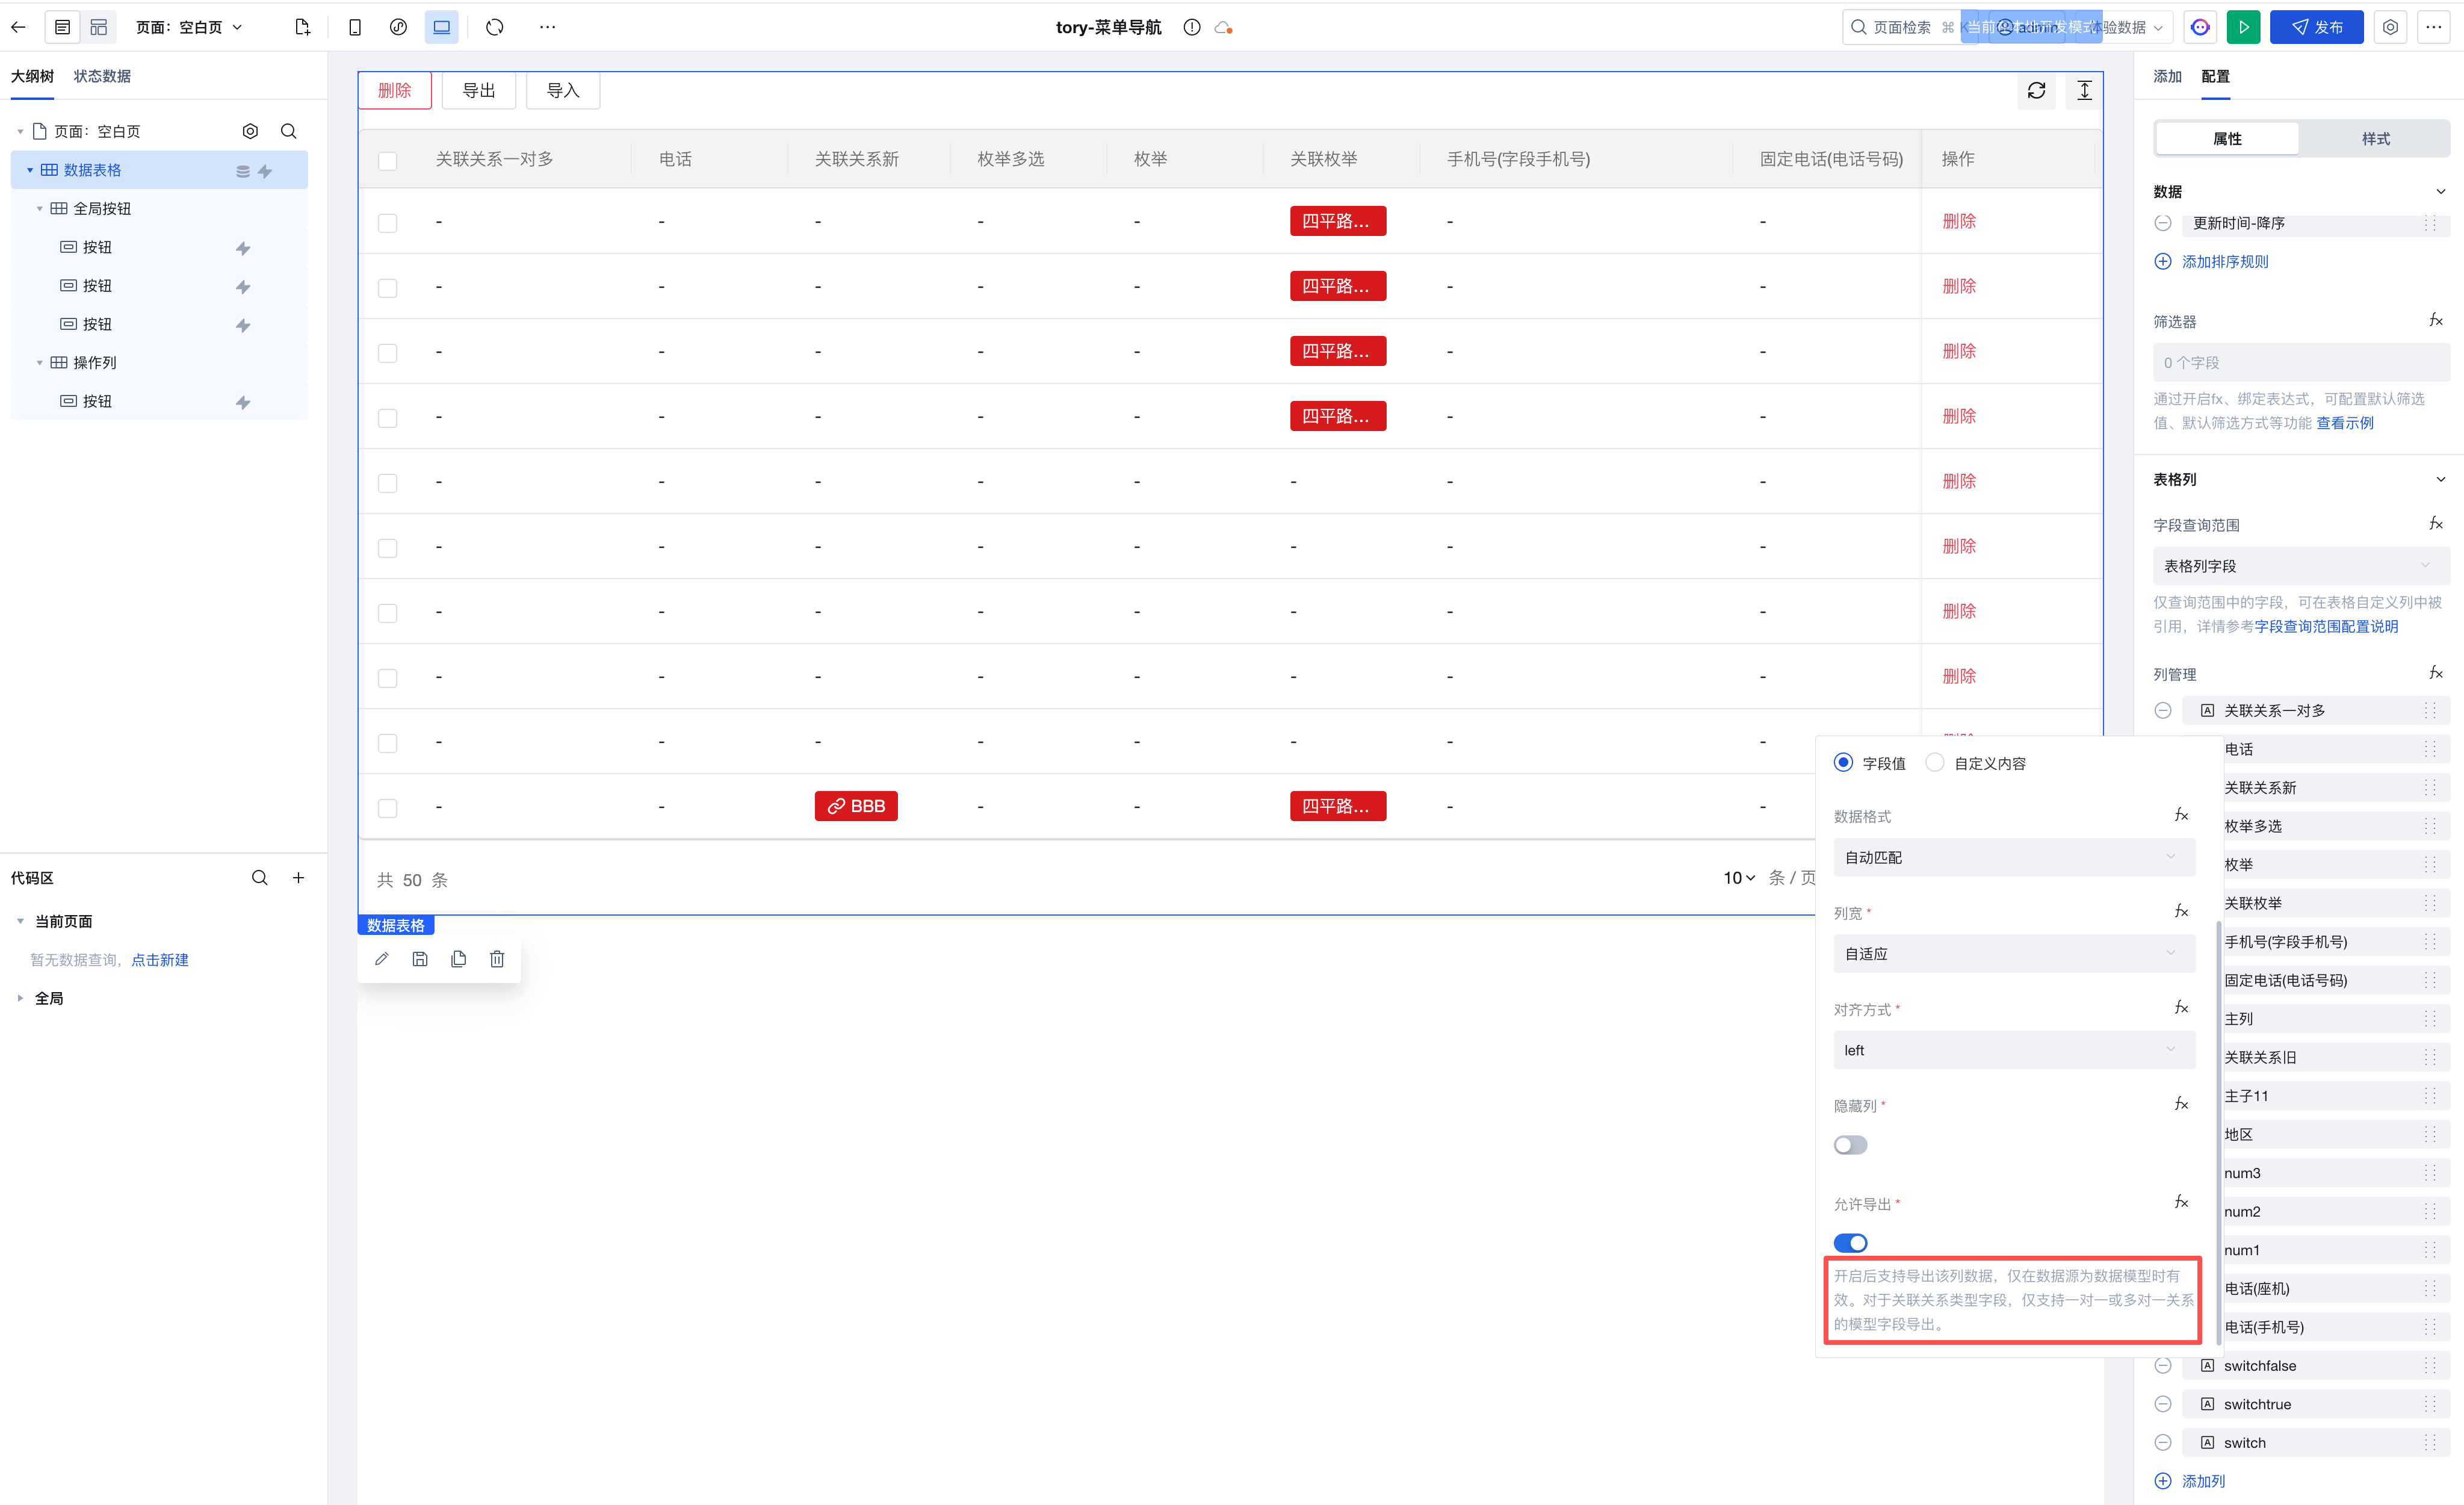The image size is (2464, 1505).
Task: Toggle the hidden column switch
Action: click(1850, 1145)
